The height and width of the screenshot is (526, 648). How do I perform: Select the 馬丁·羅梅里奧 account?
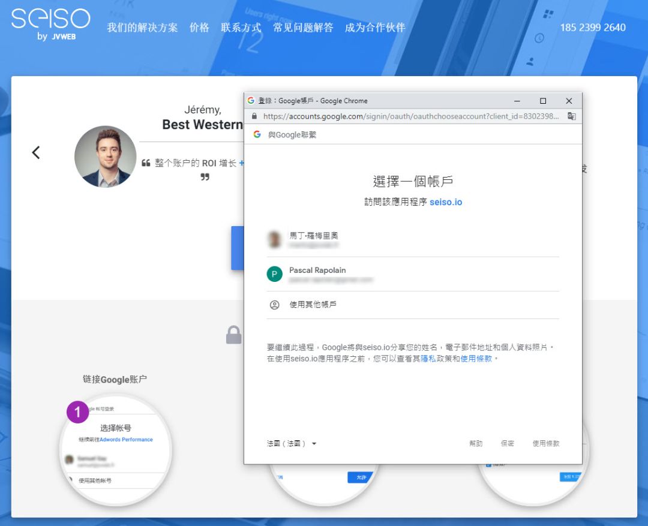tap(413, 240)
